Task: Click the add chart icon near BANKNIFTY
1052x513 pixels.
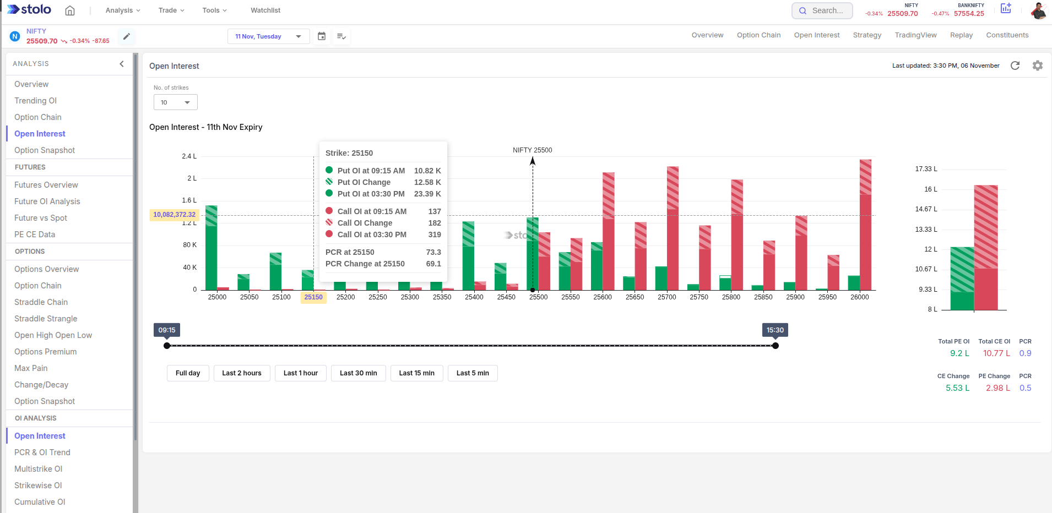Action: pos(1006,8)
